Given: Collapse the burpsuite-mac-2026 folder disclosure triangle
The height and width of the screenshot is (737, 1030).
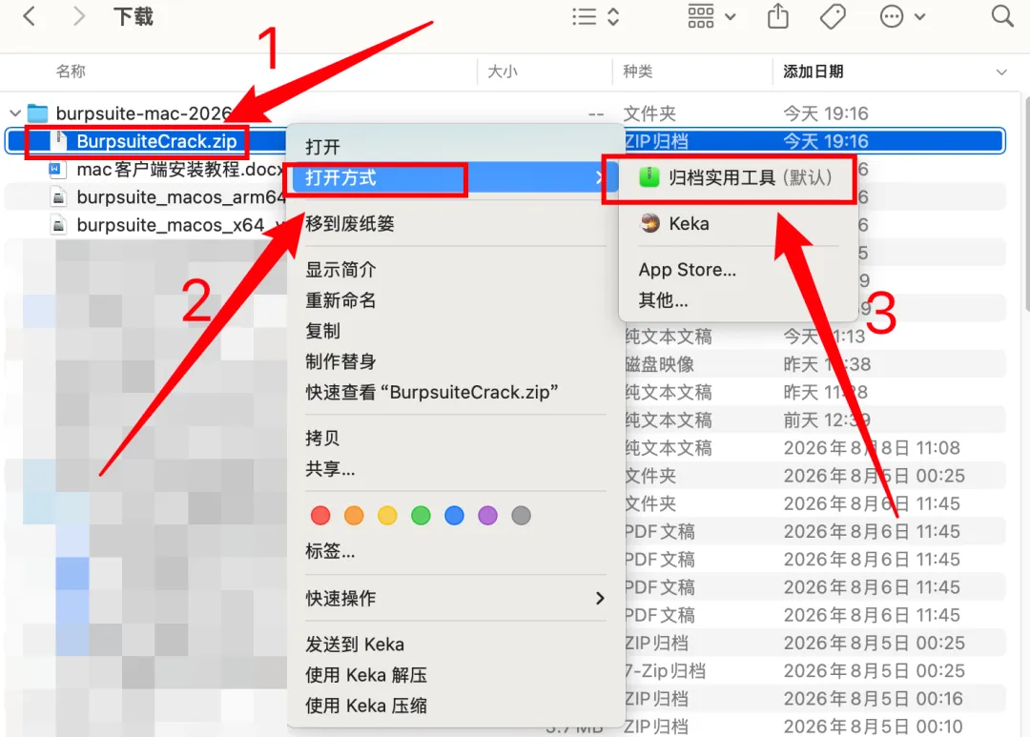Looking at the screenshot, I should pos(15,113).
